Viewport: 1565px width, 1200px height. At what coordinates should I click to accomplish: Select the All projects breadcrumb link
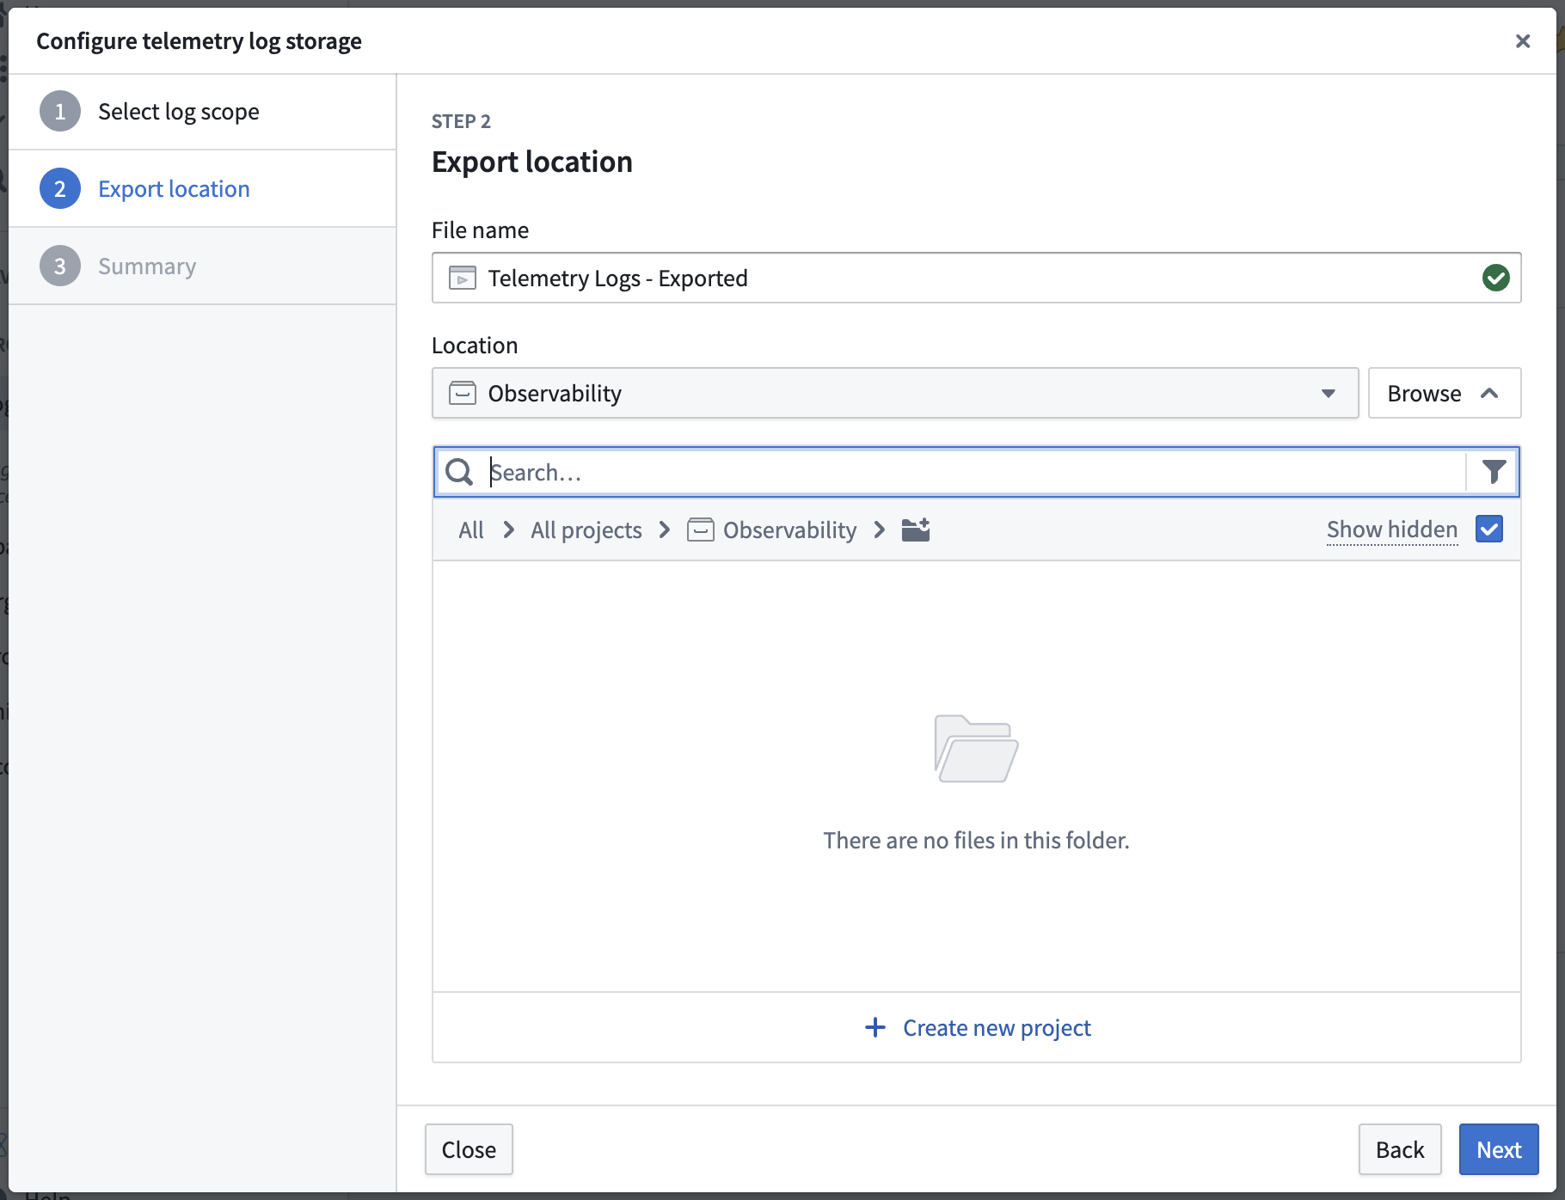pyautogui.click(x=586, y=530)
